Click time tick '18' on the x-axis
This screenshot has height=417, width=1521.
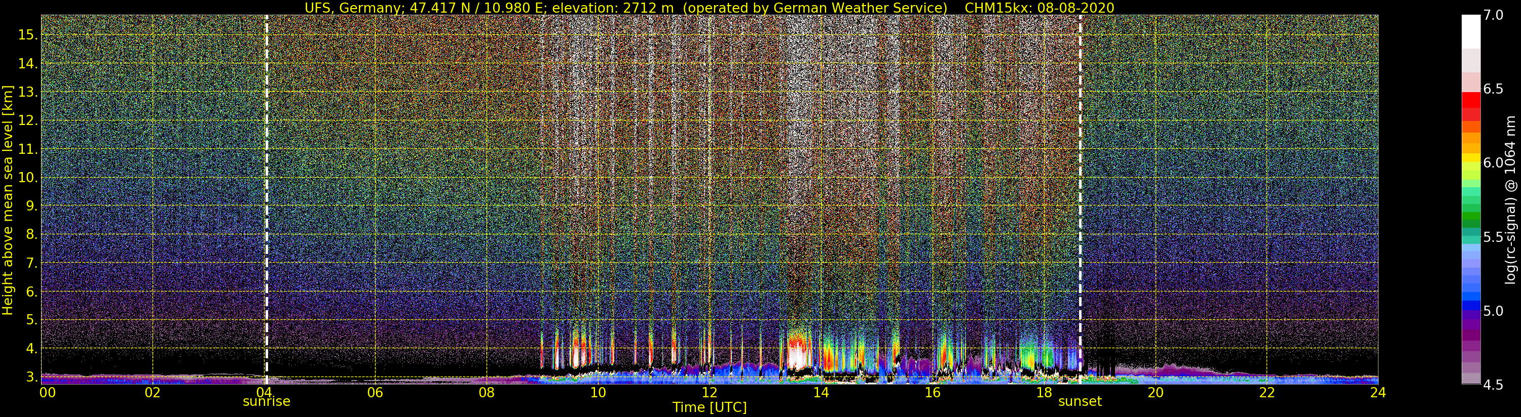(x=1044, y=392)
